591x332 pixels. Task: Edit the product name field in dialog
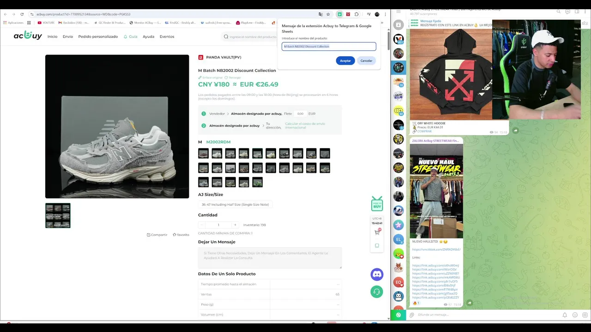pyautogui.click(x=329, y=47)
